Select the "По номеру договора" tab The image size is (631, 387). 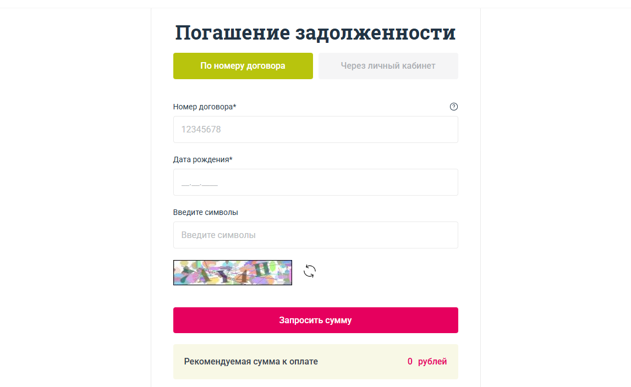tap(243, 66)
